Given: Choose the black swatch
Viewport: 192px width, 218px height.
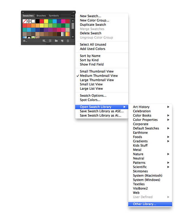Looking at the screenshot, I should point(38,21).
